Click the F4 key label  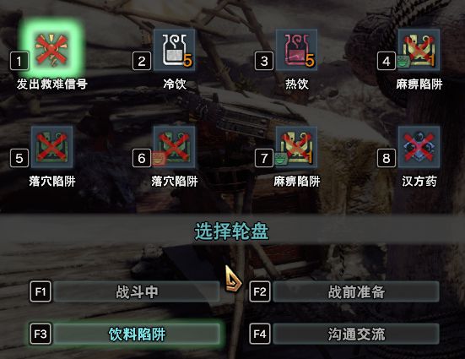pos(260,334)
